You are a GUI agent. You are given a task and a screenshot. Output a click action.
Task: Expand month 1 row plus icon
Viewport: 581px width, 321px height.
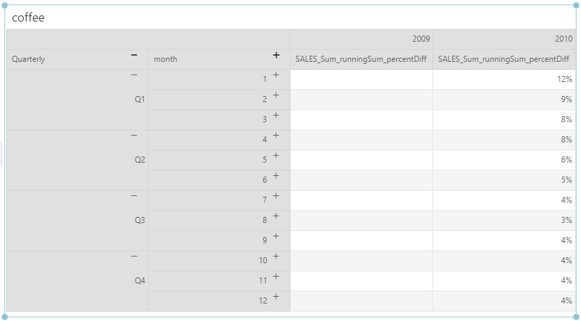pyautogui.click(x=276, y=76)
